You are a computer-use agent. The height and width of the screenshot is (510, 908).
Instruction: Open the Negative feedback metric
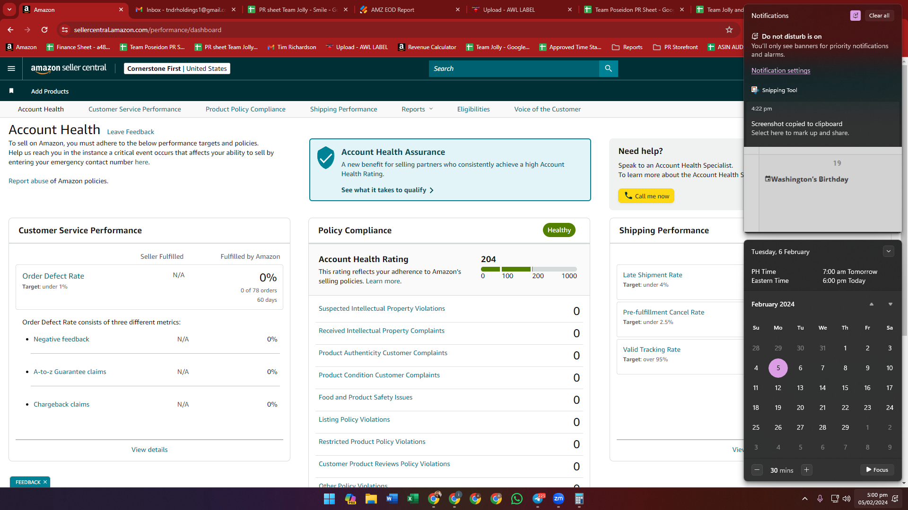click(x=61, y=339)
